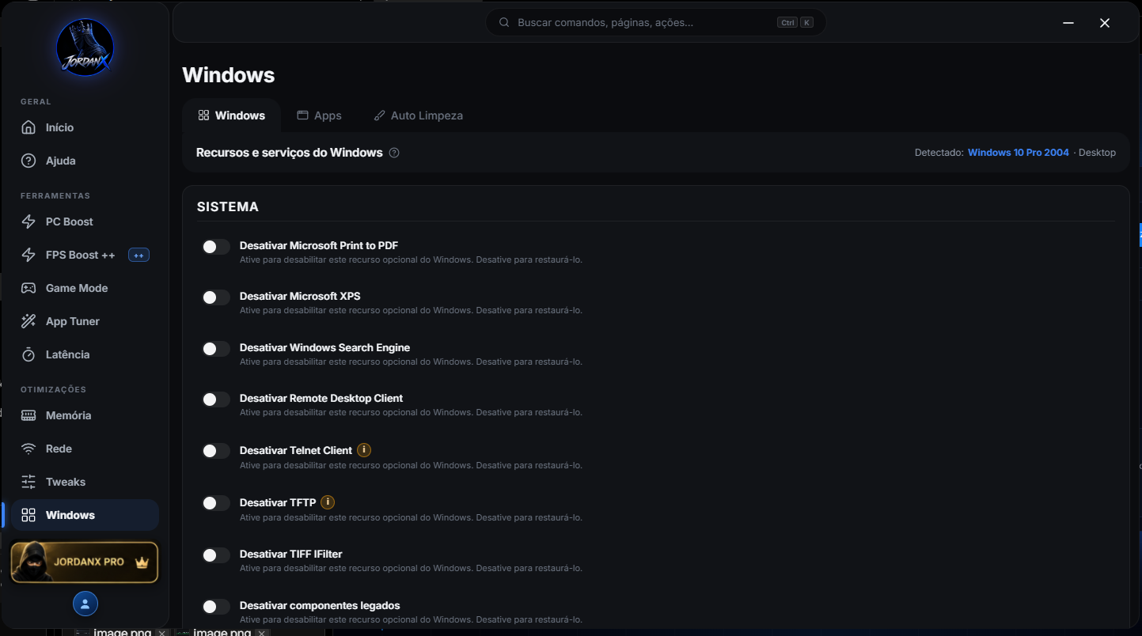Viewport: 1142px width, 636px height.
Task: Click the Windows page heading
Action: [x=229, y=75]
